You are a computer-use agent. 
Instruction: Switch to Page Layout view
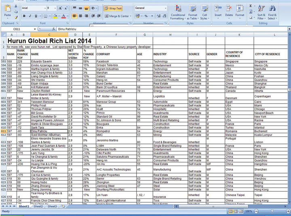click(236, 212)
